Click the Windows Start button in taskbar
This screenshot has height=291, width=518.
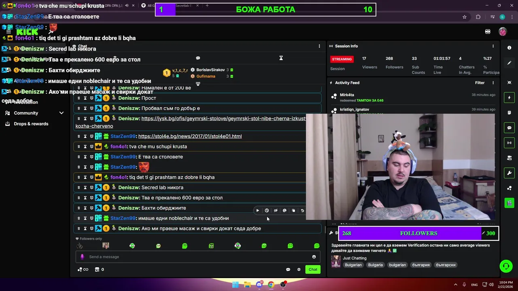pyautogui.click(x=236, y=285)
